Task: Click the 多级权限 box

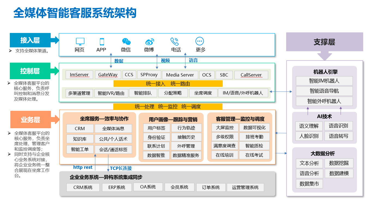Action: [225, 137]
